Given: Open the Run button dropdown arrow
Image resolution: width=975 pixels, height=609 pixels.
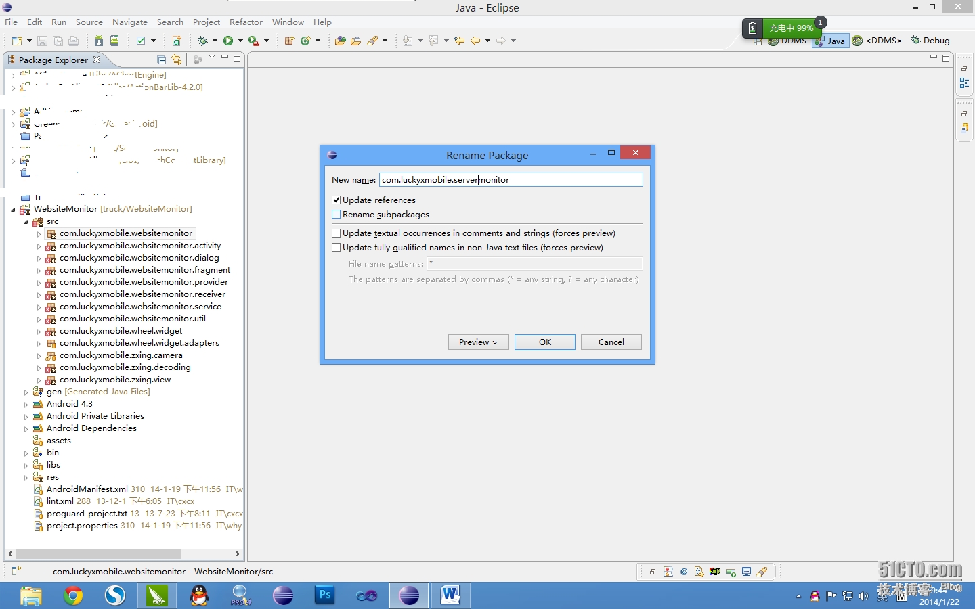Looking at the screenshot, I should (x=240, y=41).
